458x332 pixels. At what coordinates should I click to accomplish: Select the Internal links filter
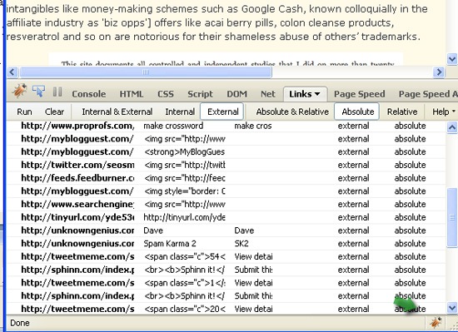tap(180, 111)
